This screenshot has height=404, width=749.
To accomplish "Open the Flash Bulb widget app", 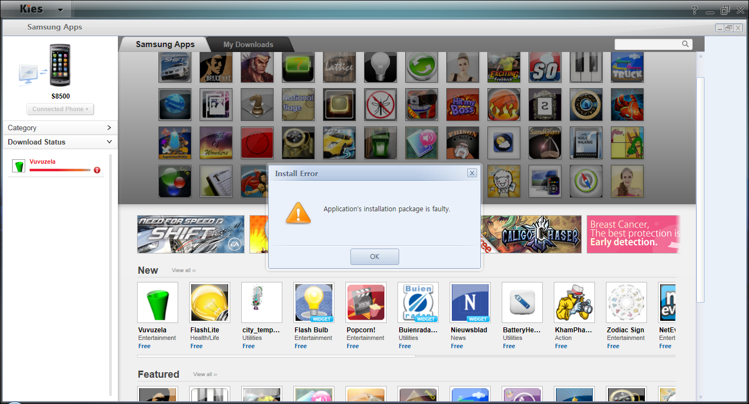I will (314, 303).
